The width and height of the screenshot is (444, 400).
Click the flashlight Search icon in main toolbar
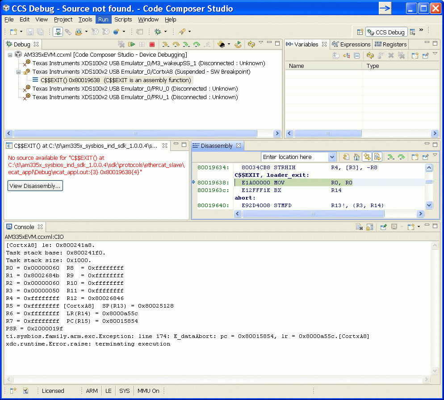[182, 32]
